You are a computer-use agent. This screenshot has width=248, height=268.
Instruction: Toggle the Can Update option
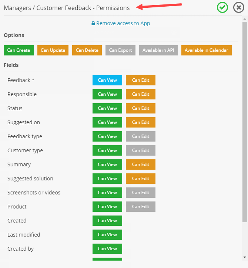(53, 50)
